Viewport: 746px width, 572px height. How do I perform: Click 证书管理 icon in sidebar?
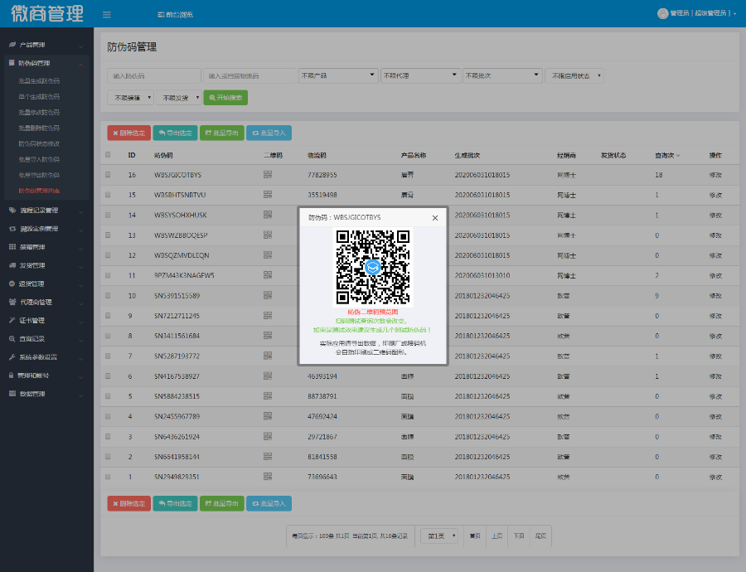click(12, 320)
